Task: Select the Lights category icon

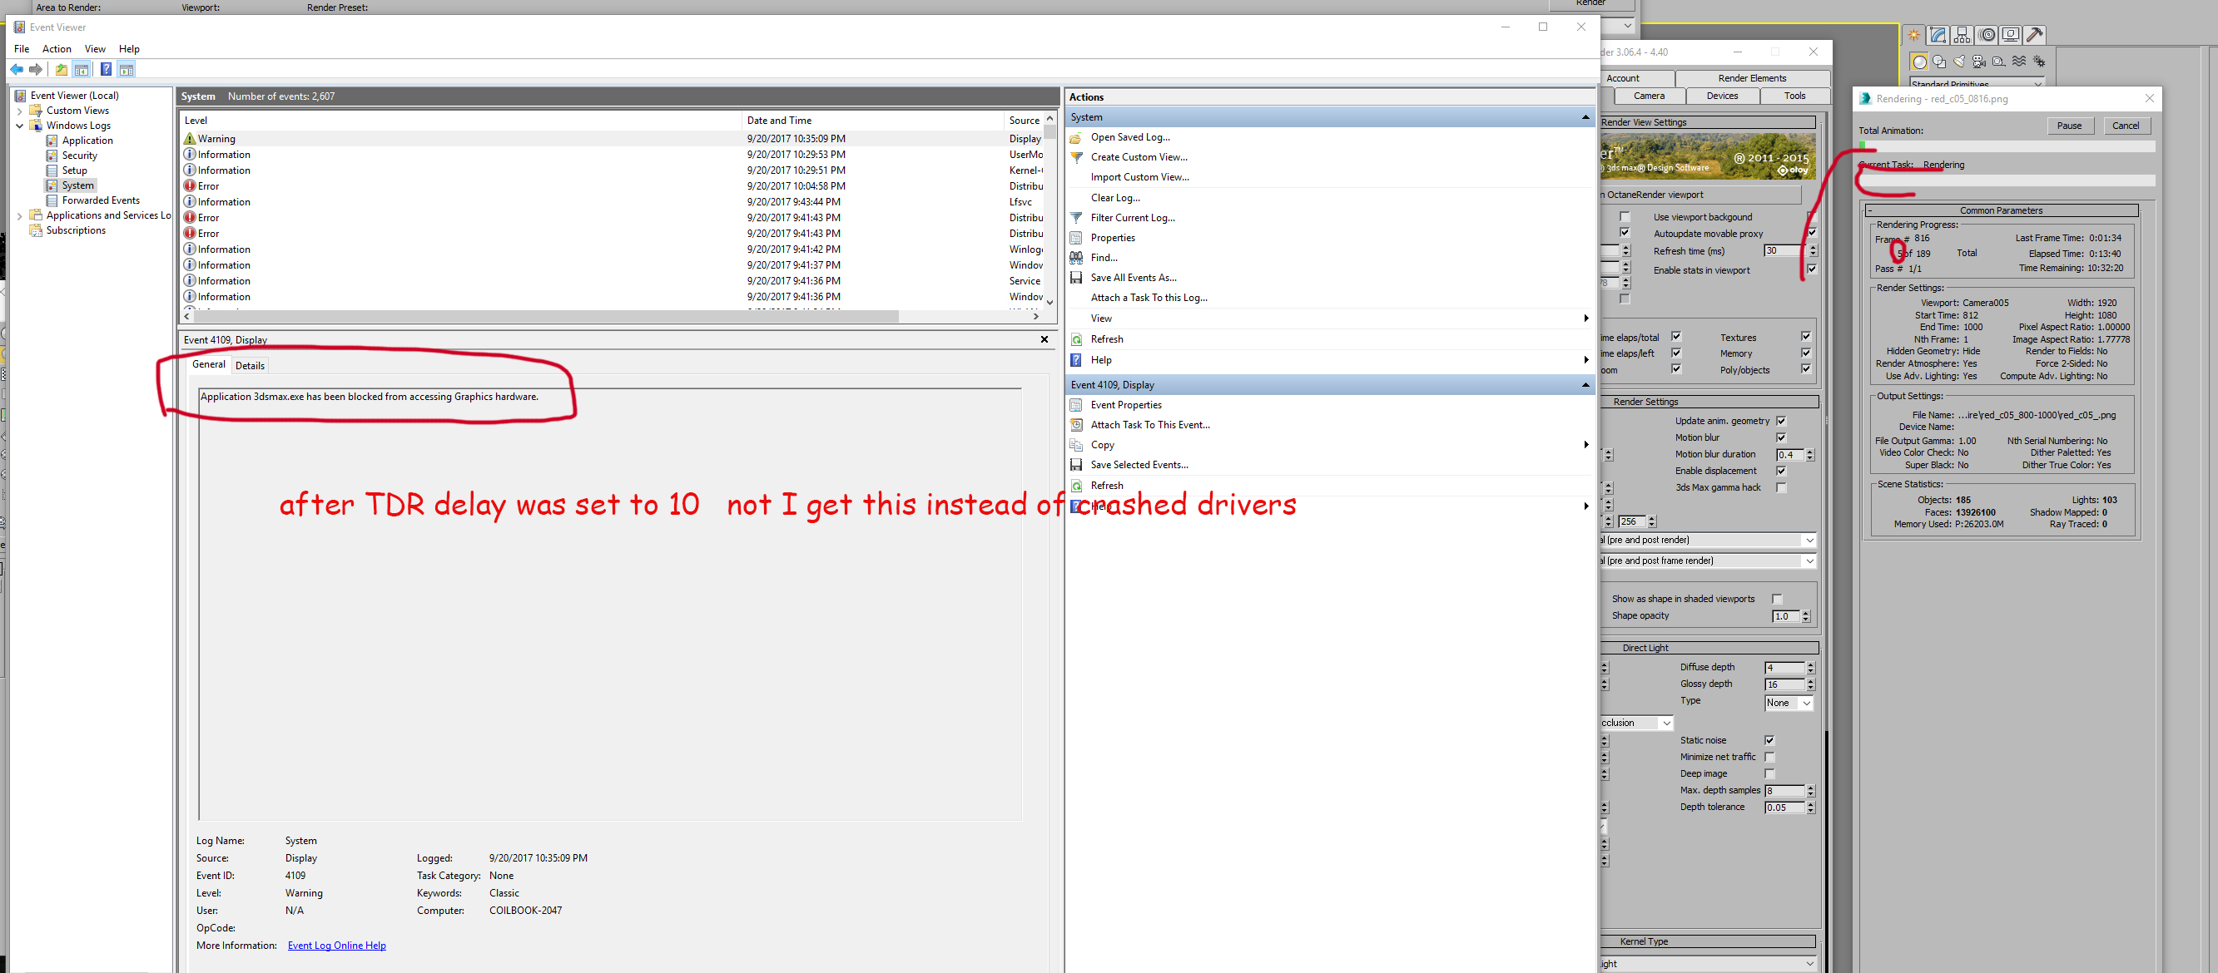Action: [1959, 62]
